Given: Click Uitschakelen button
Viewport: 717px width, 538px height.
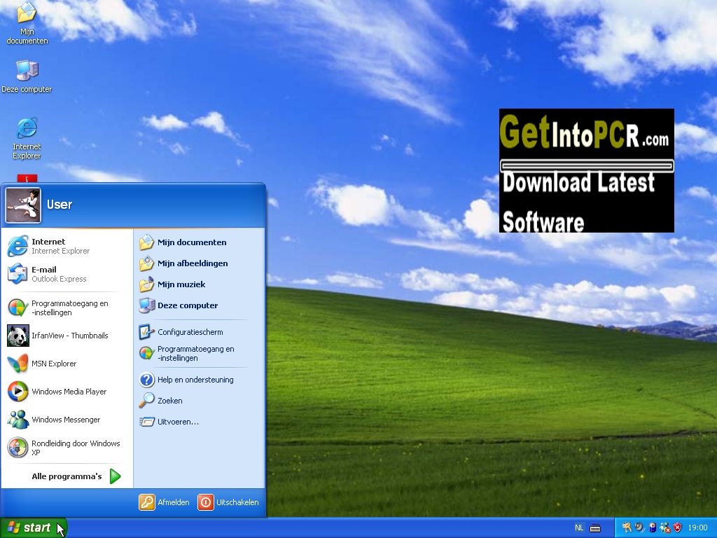Looking at the screenshot, I should [229, 502].
